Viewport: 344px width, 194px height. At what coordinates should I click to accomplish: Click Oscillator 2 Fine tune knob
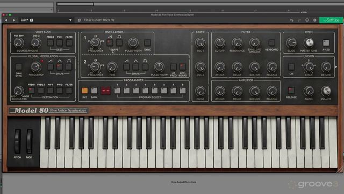pos(112,67)
